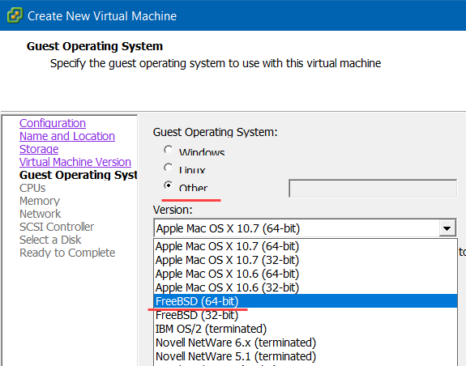Image resolution: width=466 pixels, height=366 pixels.
Task: Select IBM OS/2 (terminated) option
Action: pyautogui.click(x=306, y=329)
